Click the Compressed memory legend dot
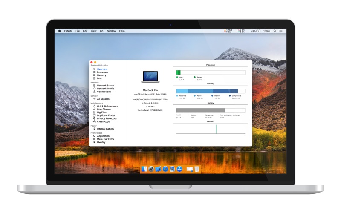Viewport: 341px width, 213px height. pos(230,95)
